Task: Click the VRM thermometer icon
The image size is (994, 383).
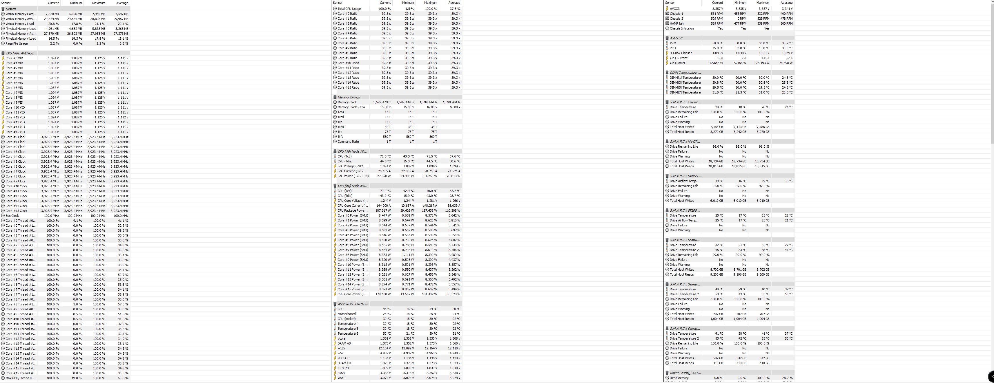Action: (x=667, y=43)
